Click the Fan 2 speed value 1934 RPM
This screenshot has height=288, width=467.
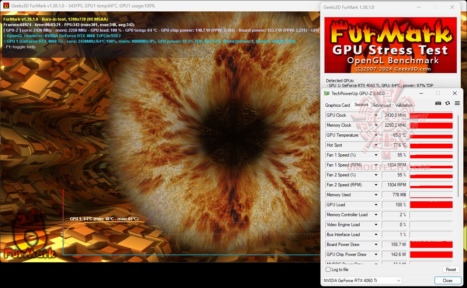395,185
